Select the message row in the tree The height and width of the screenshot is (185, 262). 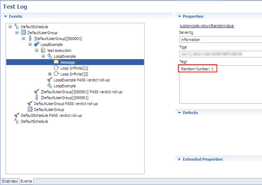click(75, 62)
